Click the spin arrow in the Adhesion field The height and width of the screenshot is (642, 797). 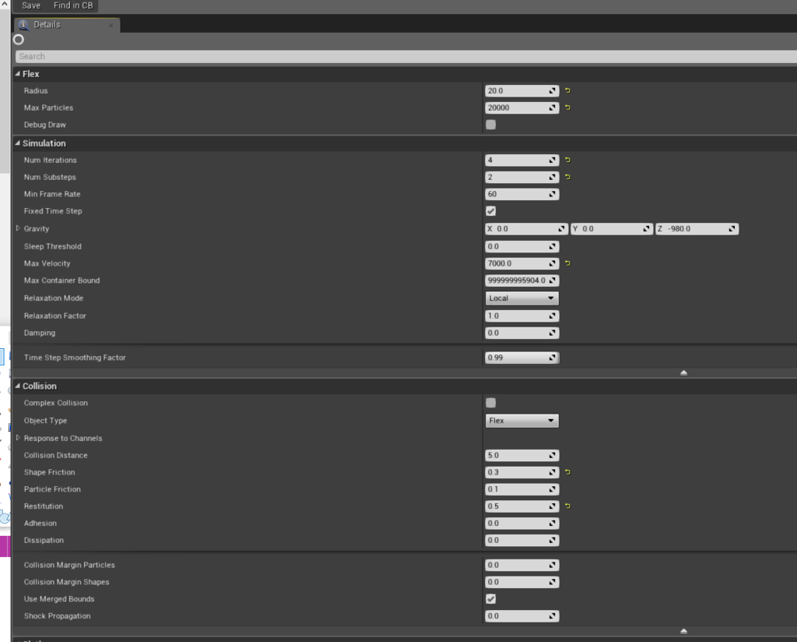[x=553, y=524]
